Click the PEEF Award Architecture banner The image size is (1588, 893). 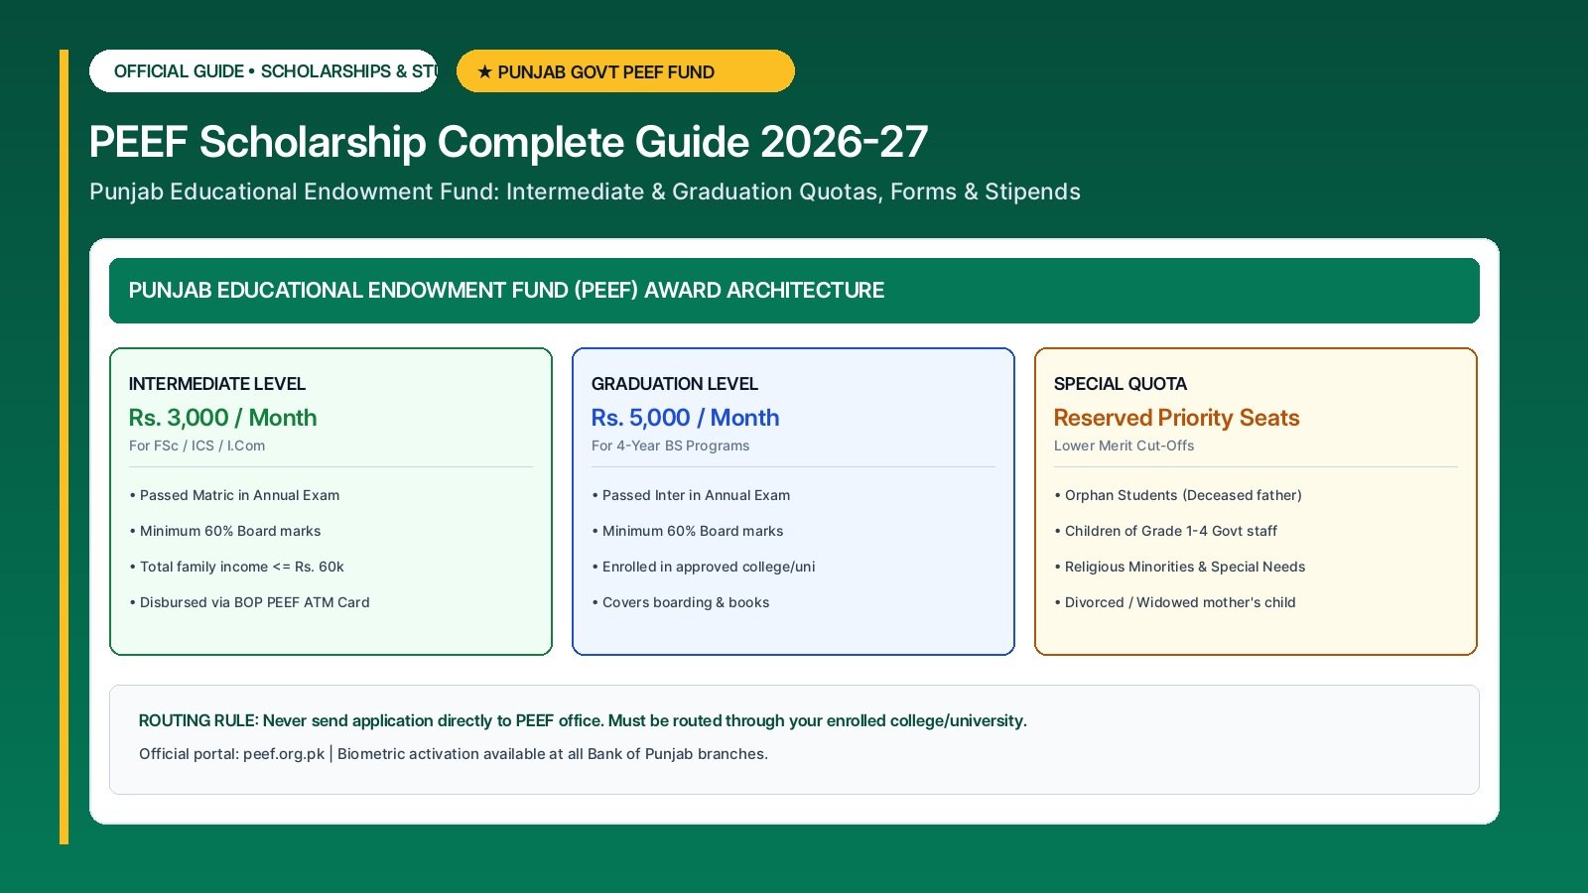(x=794, y=291)
